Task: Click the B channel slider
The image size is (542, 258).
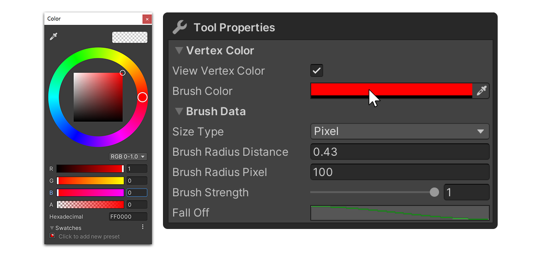Action: 90,193
